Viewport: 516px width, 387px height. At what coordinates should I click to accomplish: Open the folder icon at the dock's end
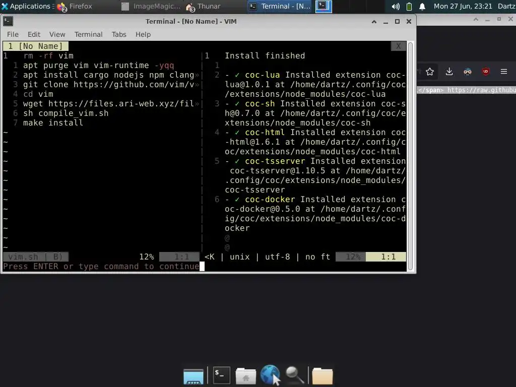(x=322, y=376)
